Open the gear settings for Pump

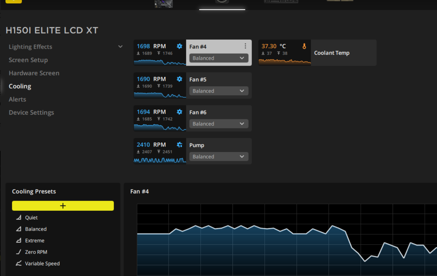pos(179,145)
